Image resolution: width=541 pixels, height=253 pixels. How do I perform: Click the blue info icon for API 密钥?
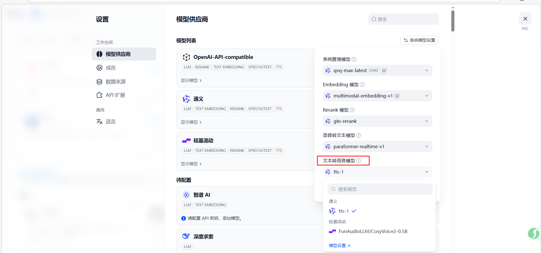pyautogui.click(x=184, y=218)
